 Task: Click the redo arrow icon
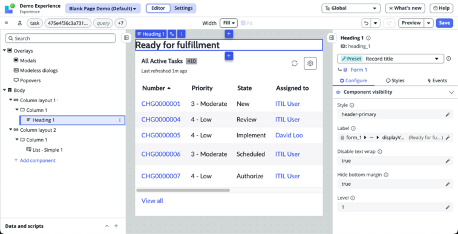pyautogui.click(x=389, y=23)
